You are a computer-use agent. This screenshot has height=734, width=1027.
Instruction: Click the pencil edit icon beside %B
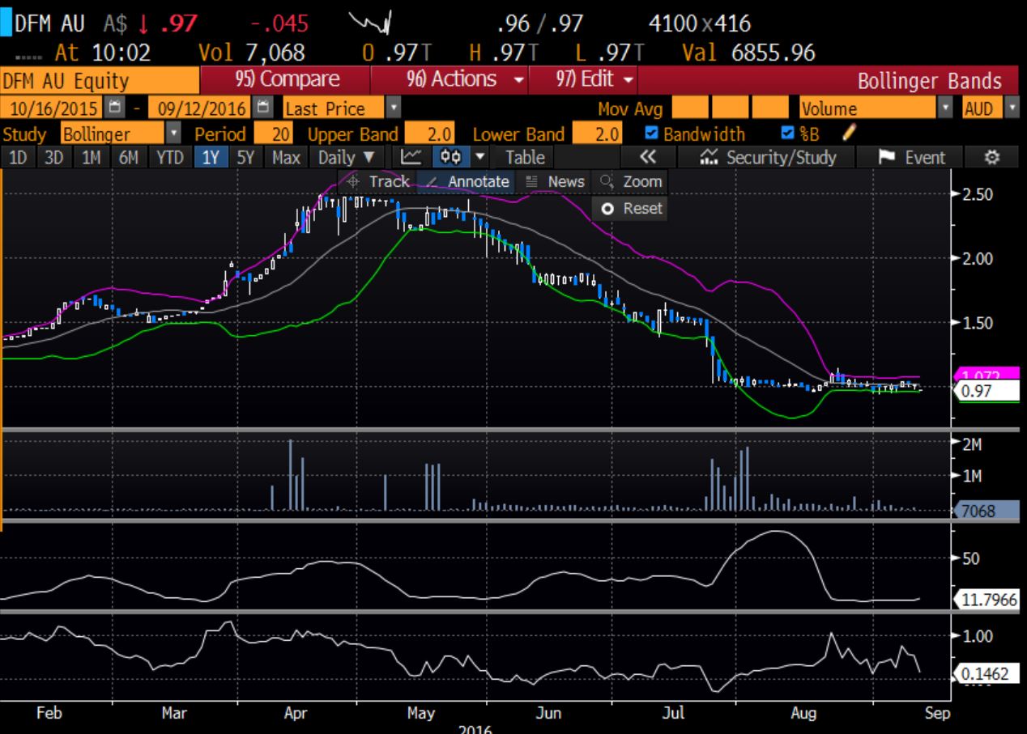pos(849,133)
